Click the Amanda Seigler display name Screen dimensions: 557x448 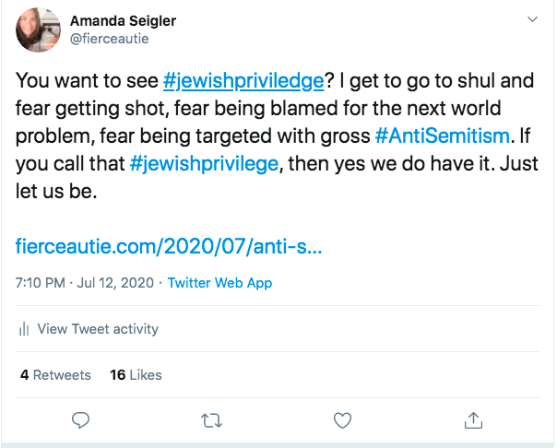pos(124,20)
